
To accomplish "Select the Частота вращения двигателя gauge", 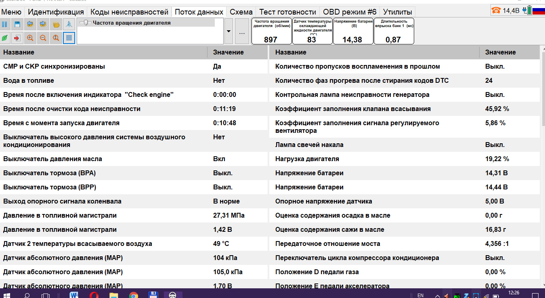I will (x=272, y=31).
